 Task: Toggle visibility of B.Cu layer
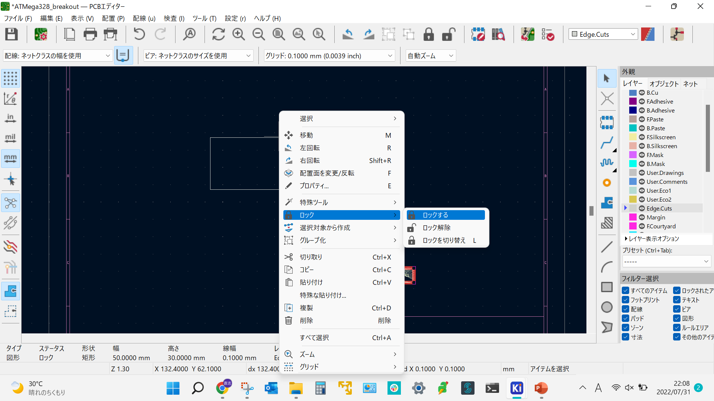[x=642, y=93]
